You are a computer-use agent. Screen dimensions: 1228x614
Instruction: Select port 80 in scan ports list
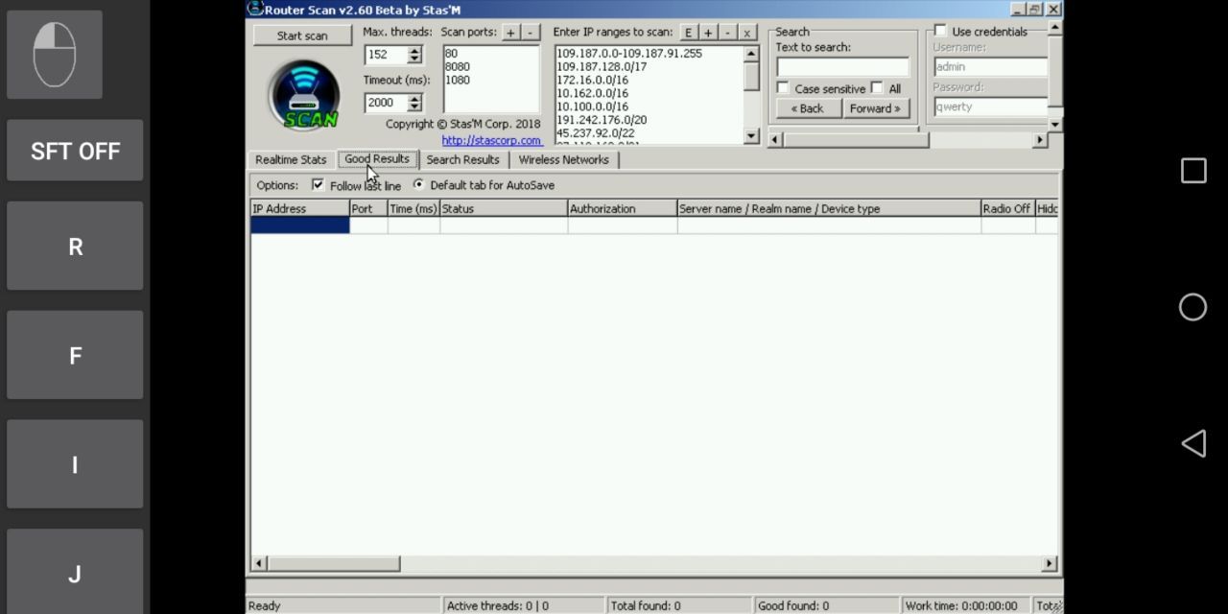click(x=452, y=54)
